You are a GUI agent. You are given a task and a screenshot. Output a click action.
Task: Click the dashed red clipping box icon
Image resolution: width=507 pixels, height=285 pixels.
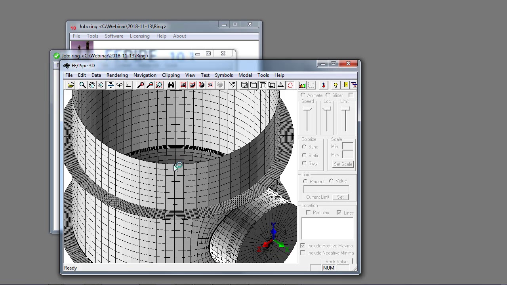click(x=211, y=85)
